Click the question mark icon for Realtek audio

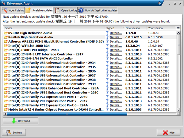(x=107, y=37)
